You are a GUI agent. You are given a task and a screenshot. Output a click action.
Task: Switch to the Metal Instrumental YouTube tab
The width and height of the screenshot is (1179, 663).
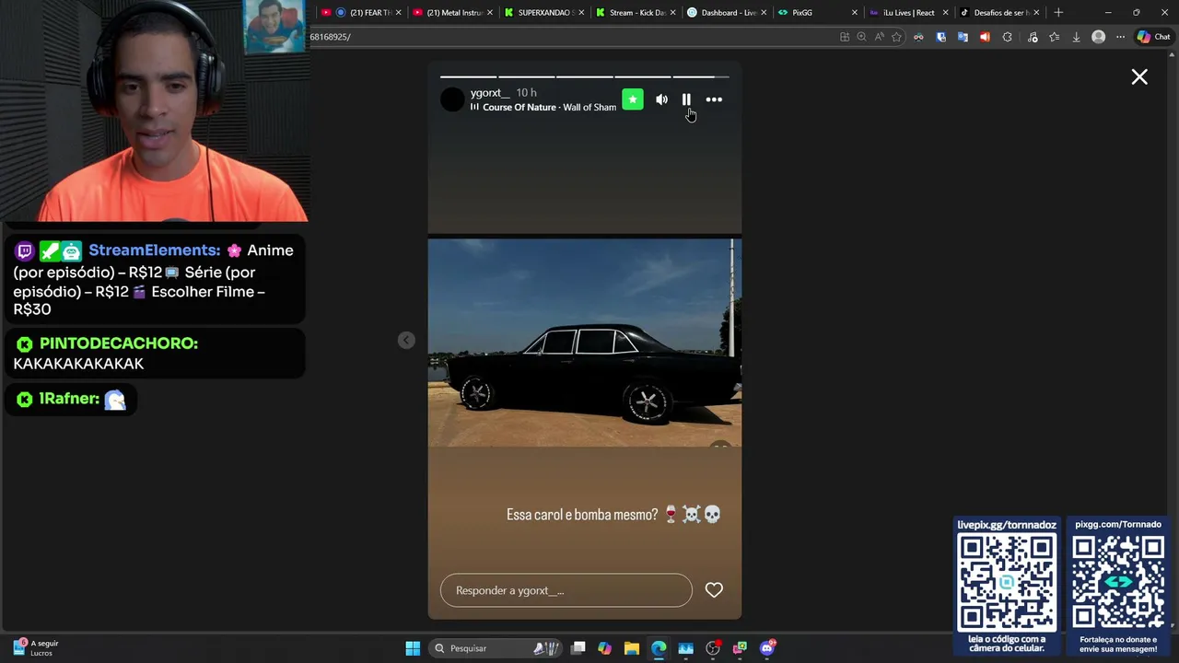click(451, 13)
